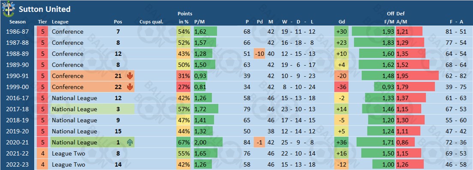Select the Tier column header
The image size is (473, 170).
[x=42, y=22]
